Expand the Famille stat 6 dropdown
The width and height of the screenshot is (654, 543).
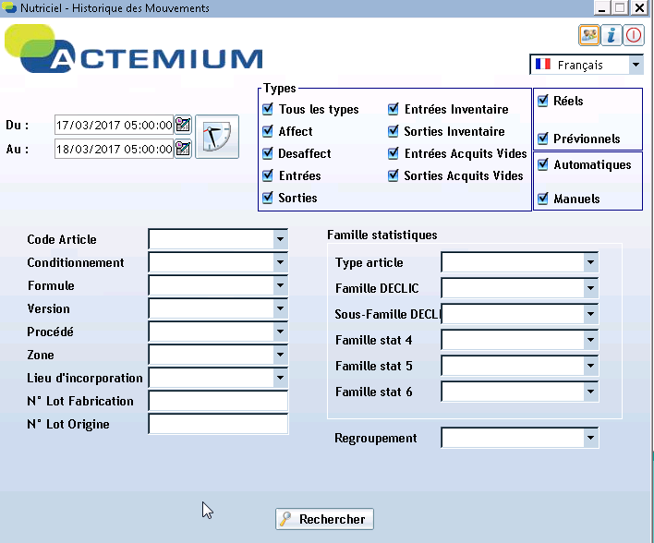pos(590,392)
